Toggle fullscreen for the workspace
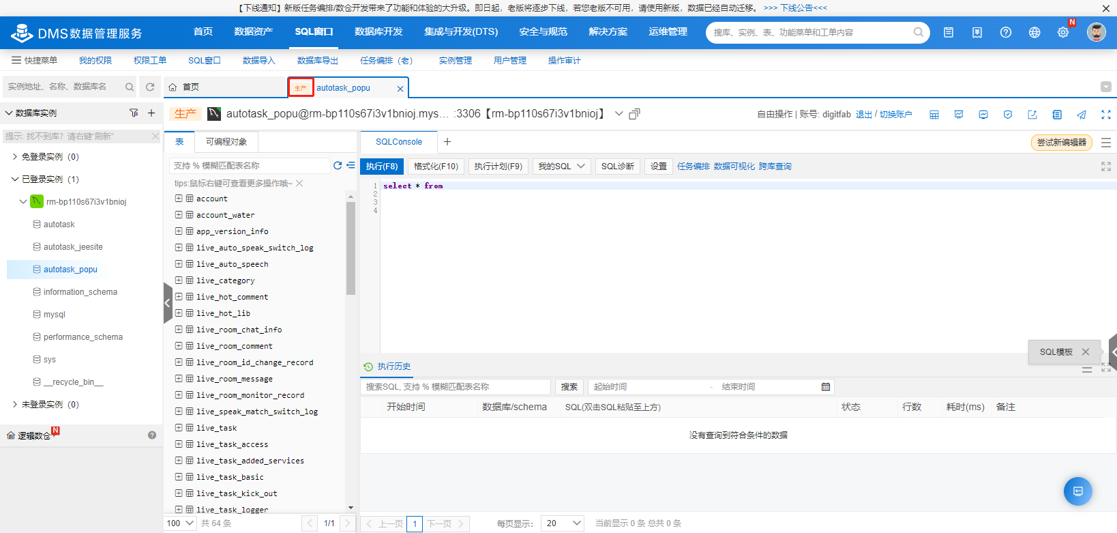The width and height of the screenshot is (1117, 533). tap(1106, 115)
